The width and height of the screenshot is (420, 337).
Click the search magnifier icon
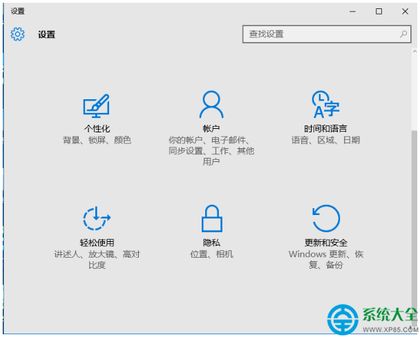(x=403, y=34)
